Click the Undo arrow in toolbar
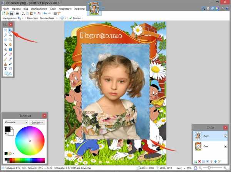The image size is (231, 172). (x=45, y=13)
